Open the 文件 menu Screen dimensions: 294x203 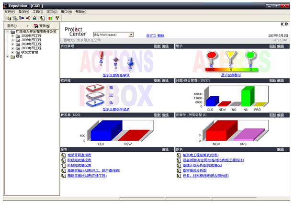click(10, 11)
